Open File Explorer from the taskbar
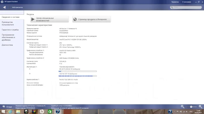204x114 pixels. (x=18, y=111)
